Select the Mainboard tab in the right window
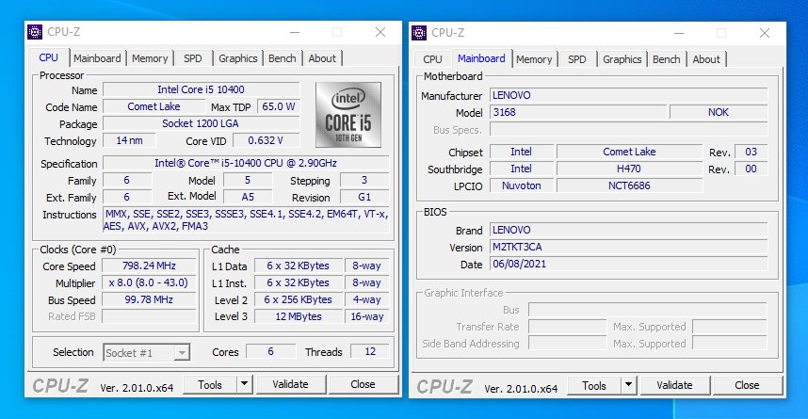Image resolution: width=808 pixels, height=419 pixels. click(481, 58)
